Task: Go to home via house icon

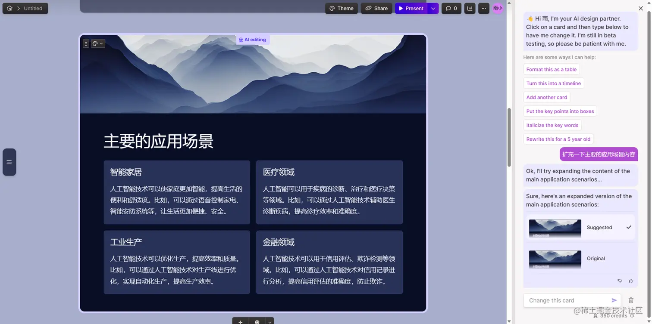Action: pos(9,8)
